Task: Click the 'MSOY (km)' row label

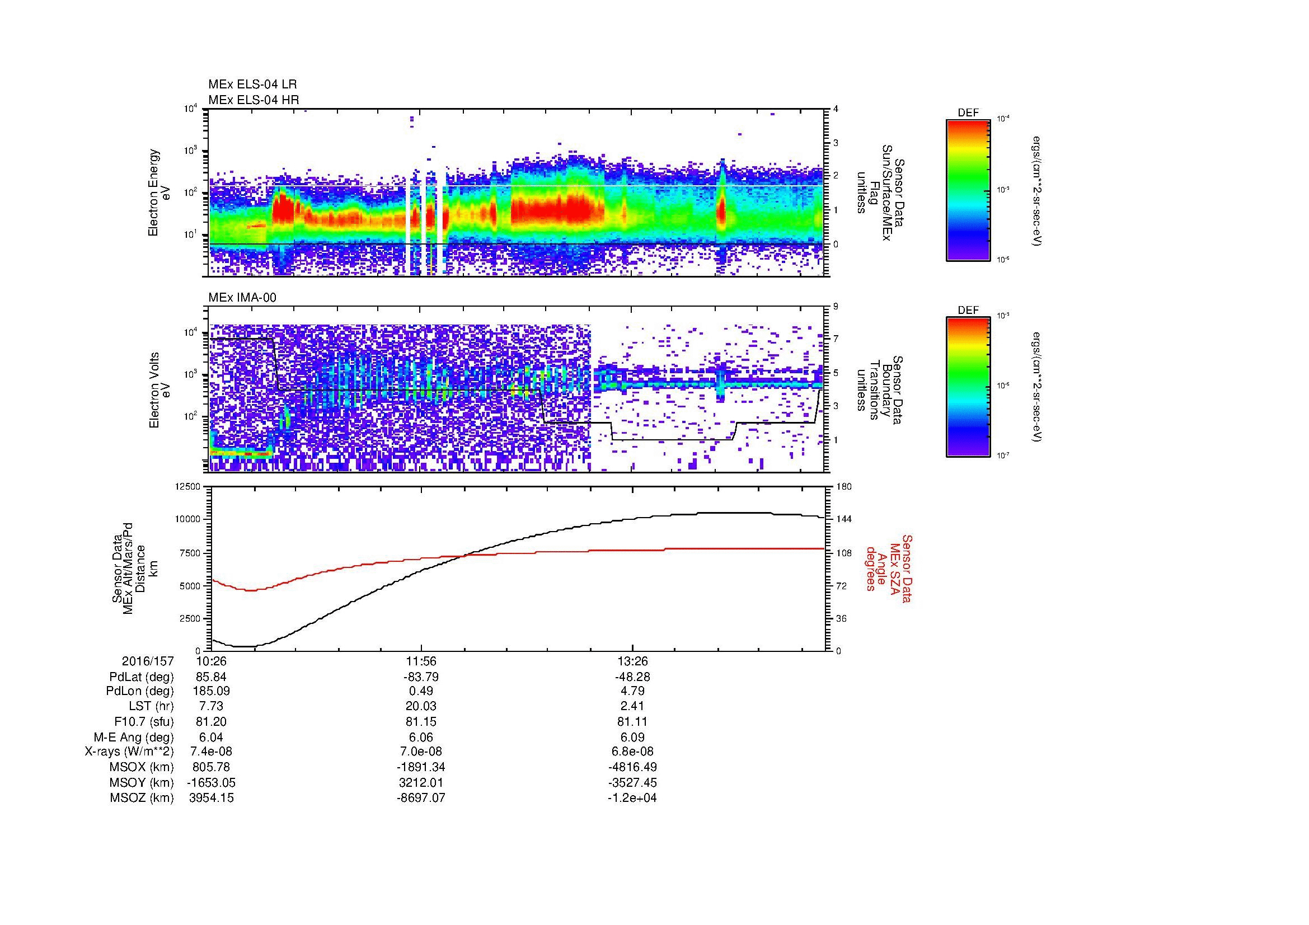Action: [142, 782]
